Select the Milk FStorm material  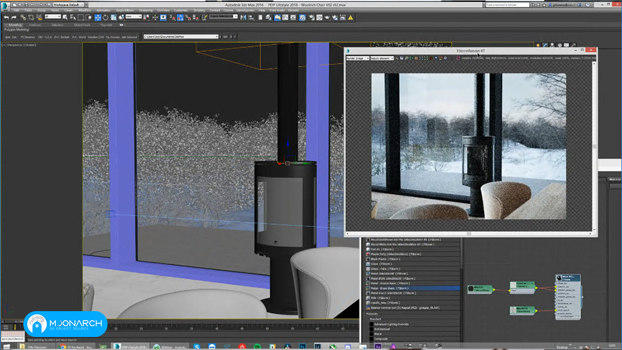[x=413, y=298]
